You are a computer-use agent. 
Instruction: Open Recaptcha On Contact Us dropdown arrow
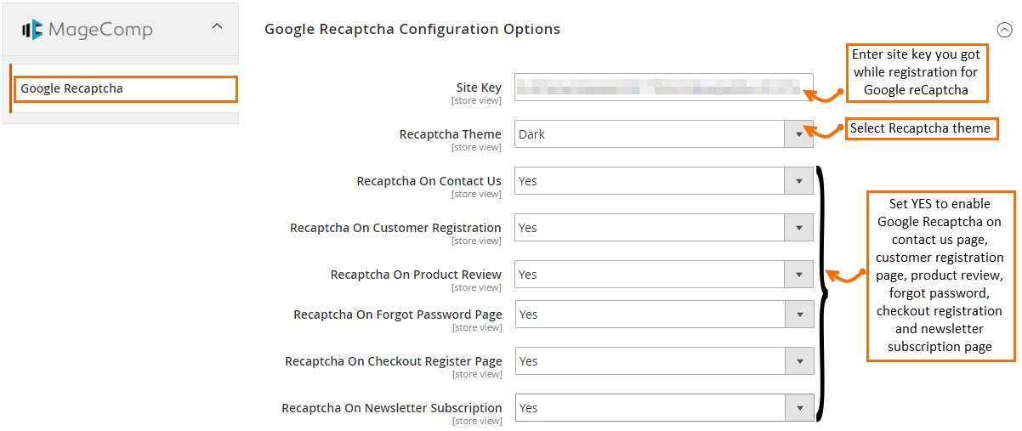click(x=798, y=180)
